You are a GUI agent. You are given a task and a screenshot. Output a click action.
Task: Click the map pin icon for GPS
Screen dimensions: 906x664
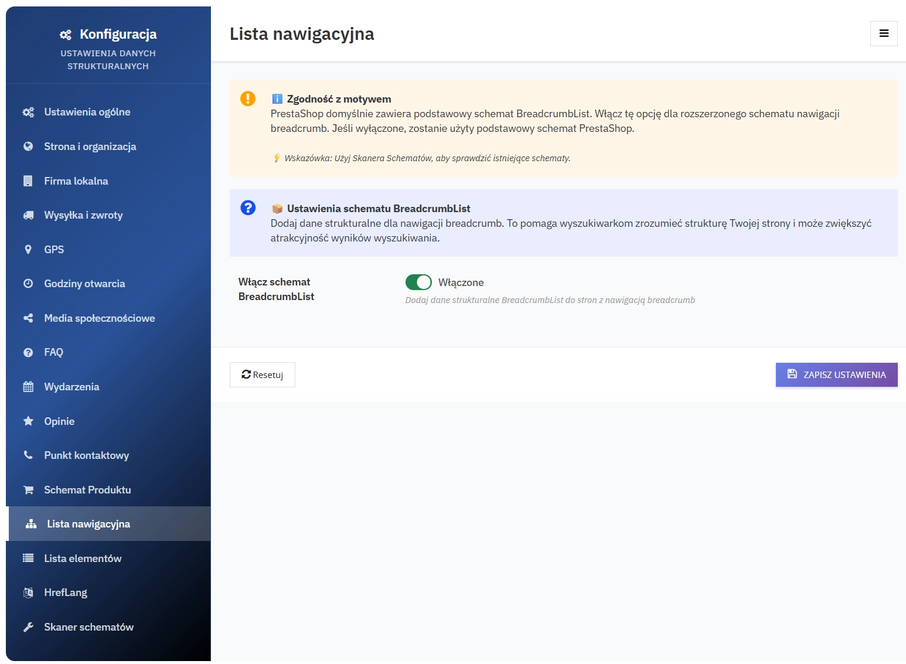click(x=28, y=250)
